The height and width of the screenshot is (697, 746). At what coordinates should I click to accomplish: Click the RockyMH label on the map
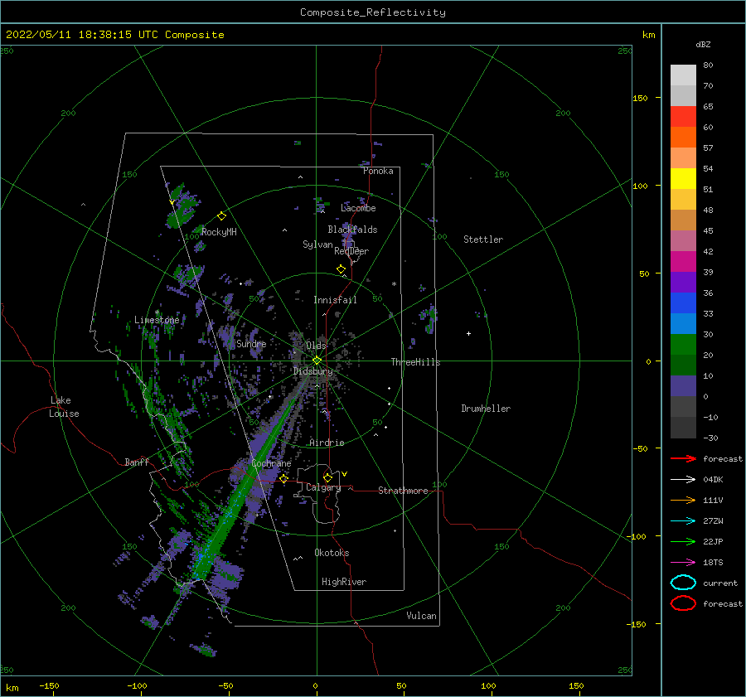[219, 232]
